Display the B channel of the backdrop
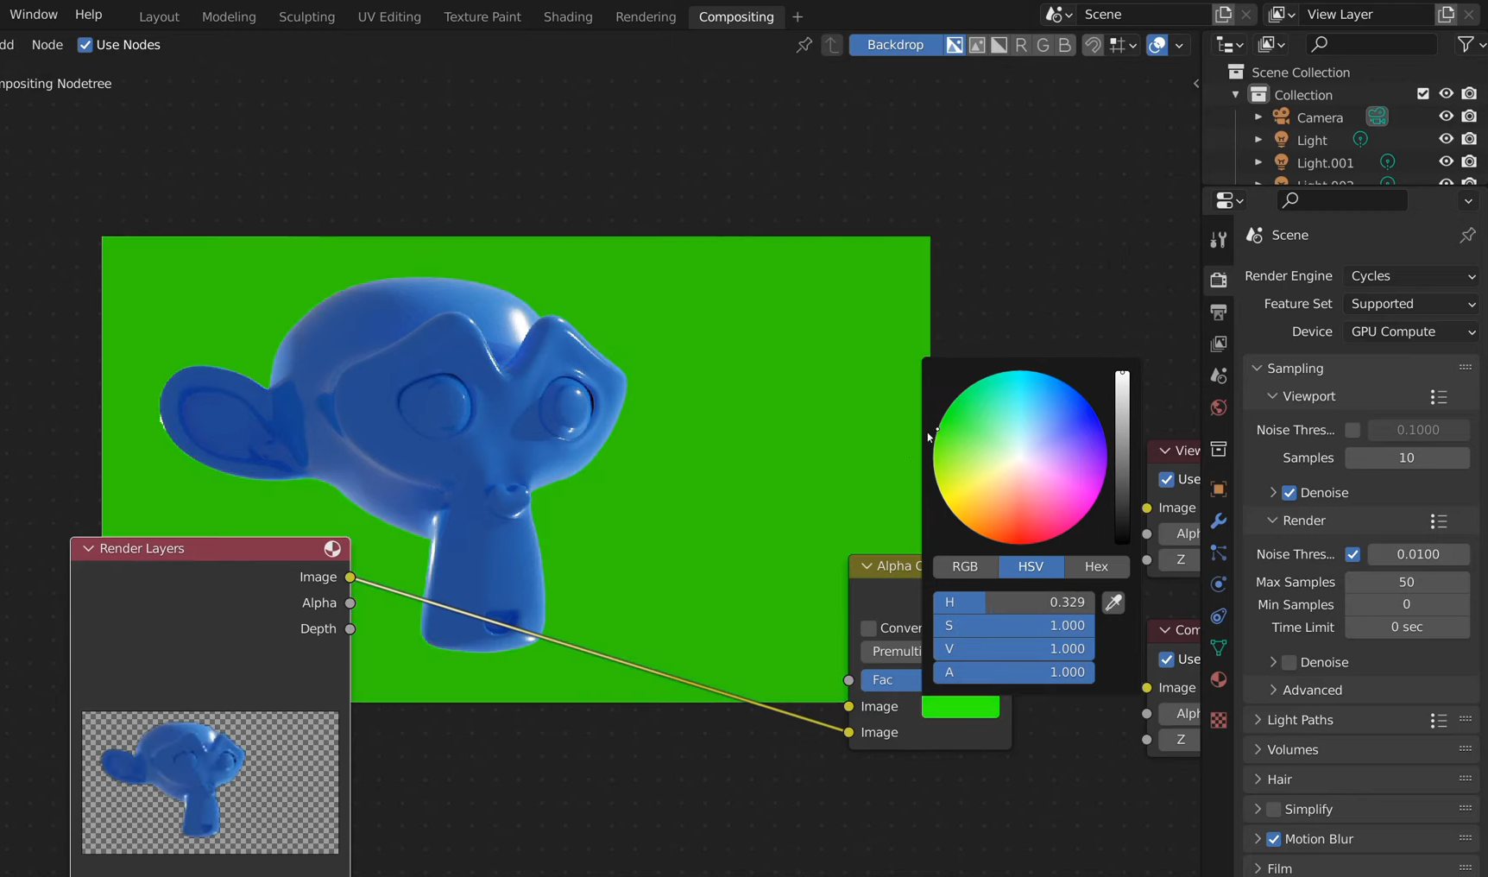The image size is (1488, 877). coord(1064,45)
